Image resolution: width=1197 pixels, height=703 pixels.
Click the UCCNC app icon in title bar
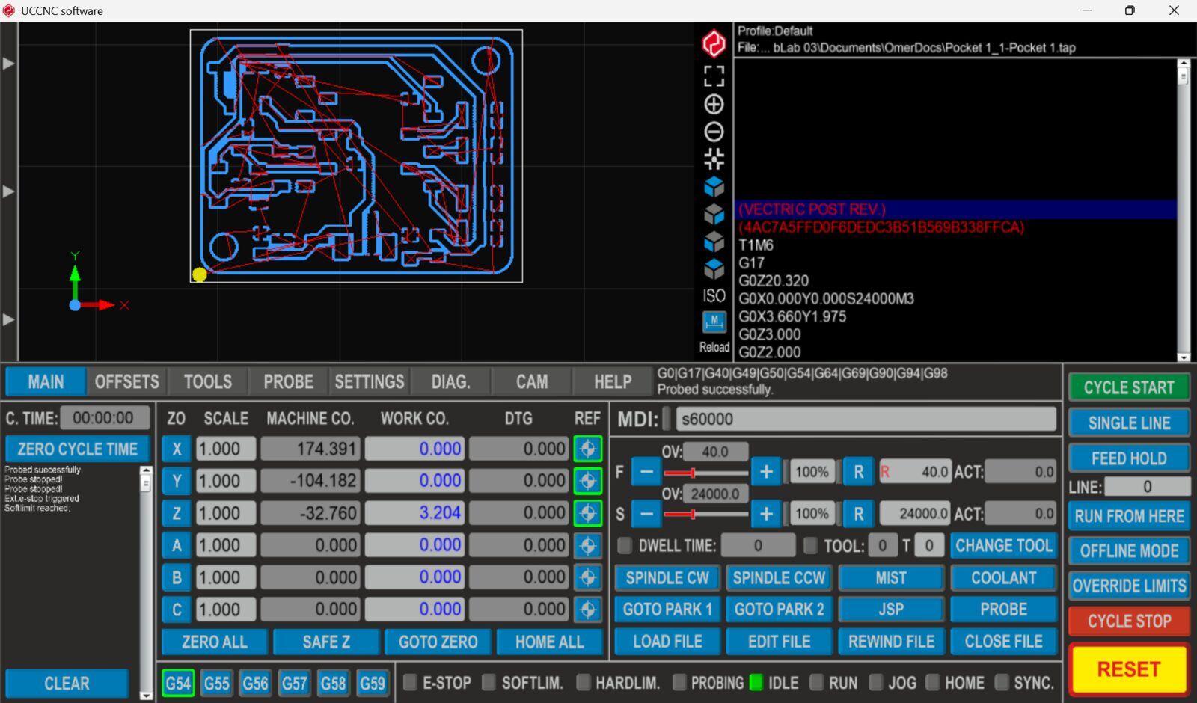[9, 10]
